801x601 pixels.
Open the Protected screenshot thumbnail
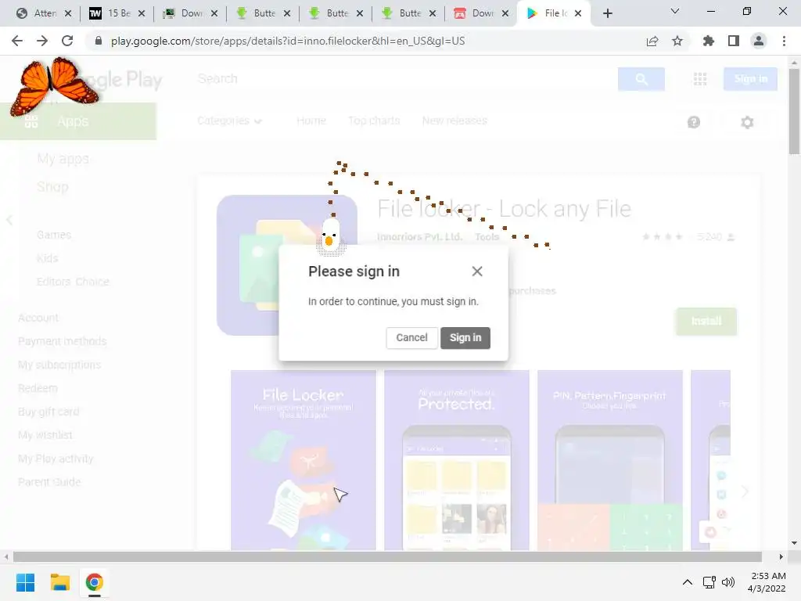(x=457, y=460)
